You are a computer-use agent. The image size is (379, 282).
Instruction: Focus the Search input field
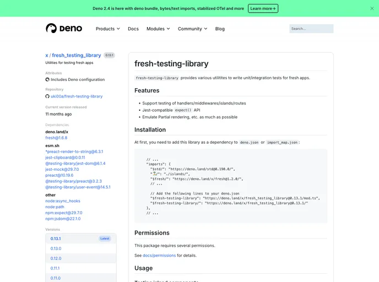311,29
